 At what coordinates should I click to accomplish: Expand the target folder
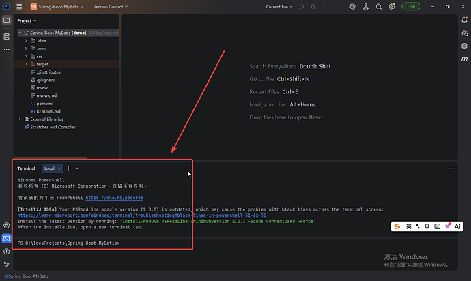point(26,64)
